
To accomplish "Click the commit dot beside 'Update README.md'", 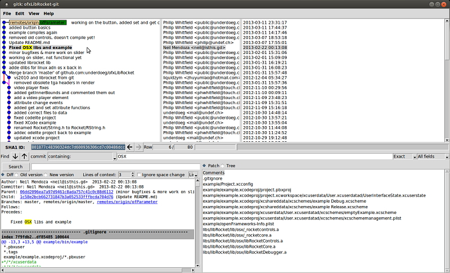I will click(x=4, y=43).
